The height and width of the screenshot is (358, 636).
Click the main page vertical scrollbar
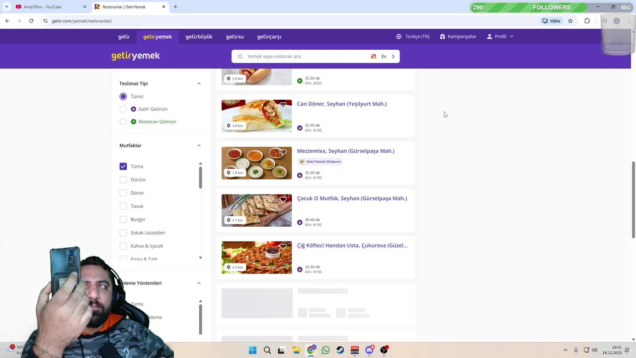coord(633,199)
